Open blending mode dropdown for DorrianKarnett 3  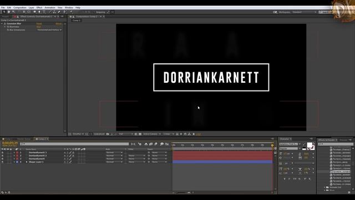click(114, 153)
